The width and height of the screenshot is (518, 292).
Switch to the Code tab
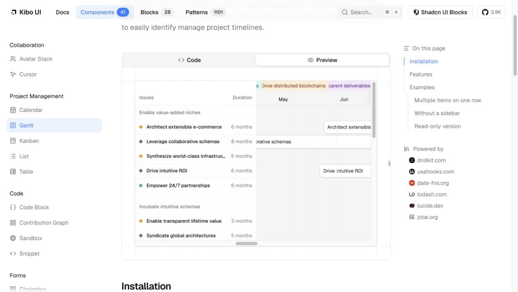click(189, 60)
